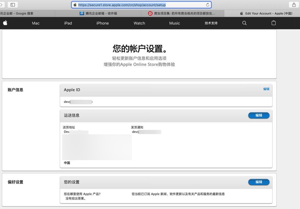Click the 账户信息 label
Screen dimensions: 300x209
coord(15,90)
